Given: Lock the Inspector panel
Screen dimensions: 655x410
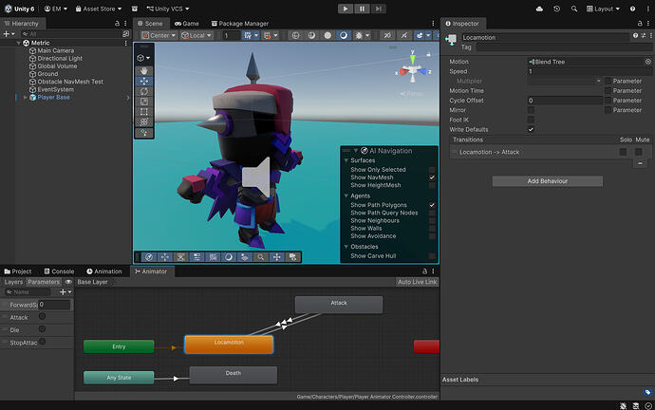Looking at the screenshot, I should pos(640,24).
